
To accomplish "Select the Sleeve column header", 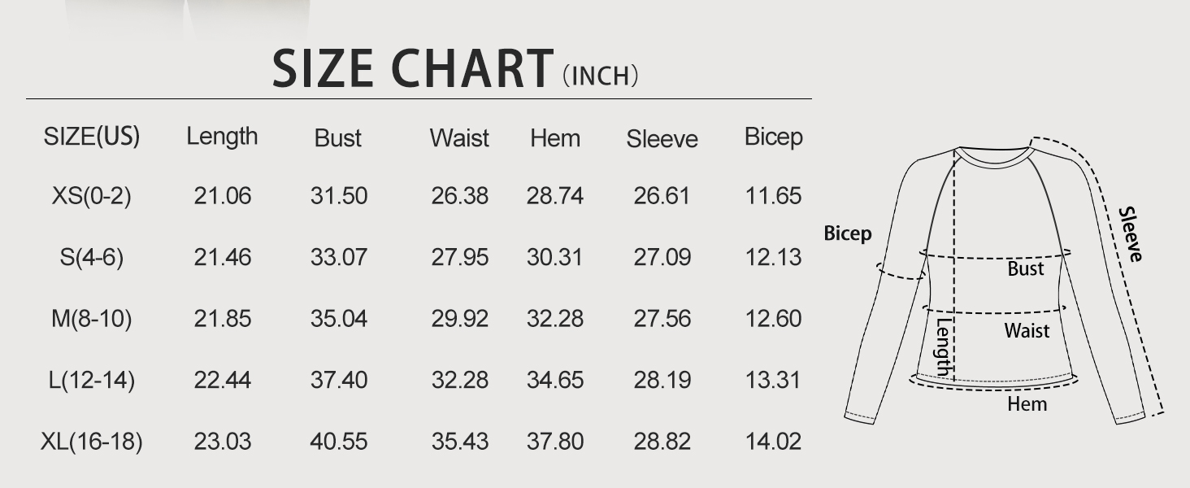I will point(662,139).
